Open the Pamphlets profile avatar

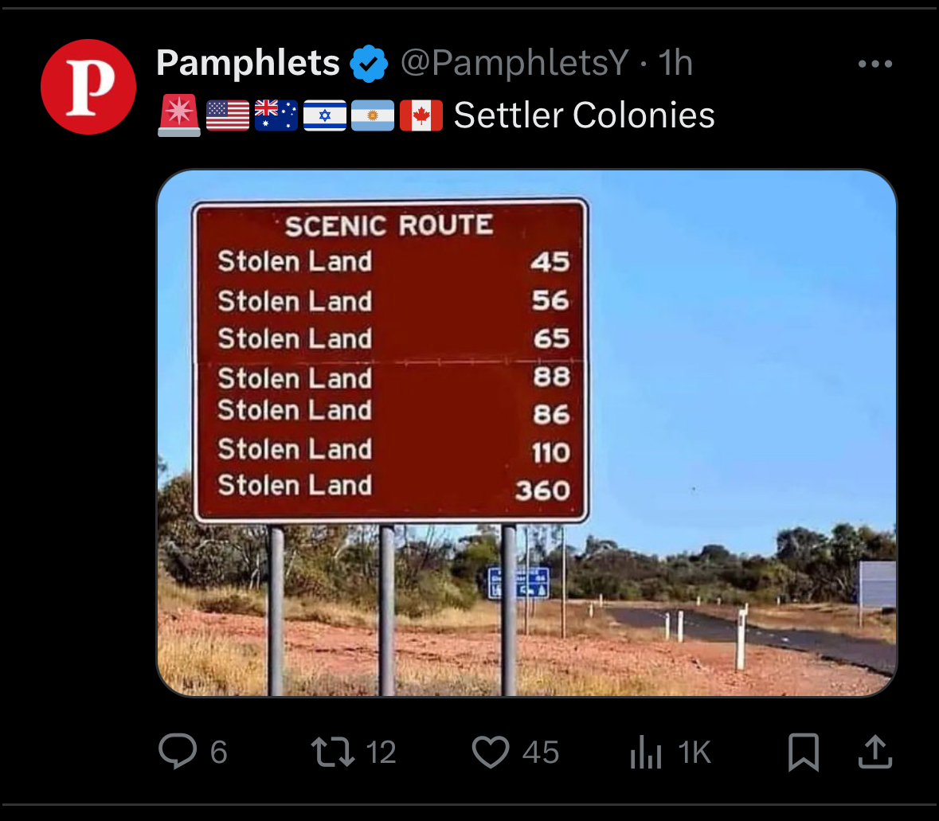coord(88,87)
